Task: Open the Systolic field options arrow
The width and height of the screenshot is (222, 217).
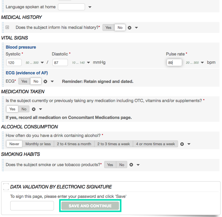Action: click(x=42, y=63)
